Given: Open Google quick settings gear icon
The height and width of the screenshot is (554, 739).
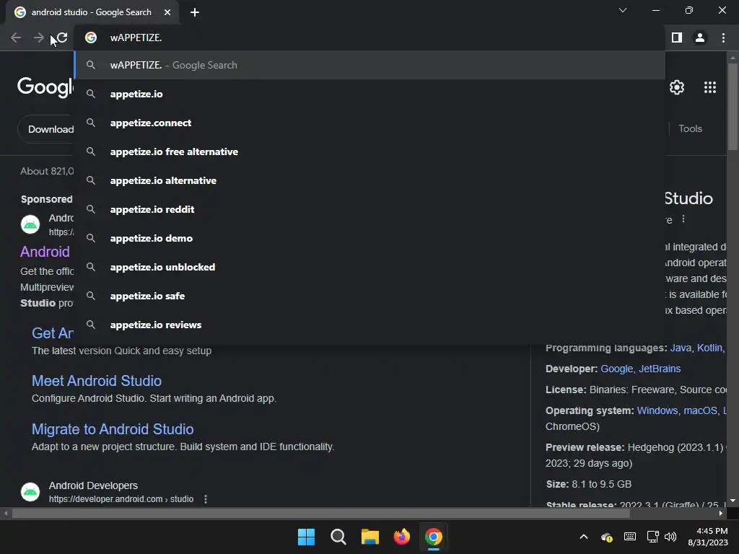Looking at the screenshot, I should [x=677, y=87].
